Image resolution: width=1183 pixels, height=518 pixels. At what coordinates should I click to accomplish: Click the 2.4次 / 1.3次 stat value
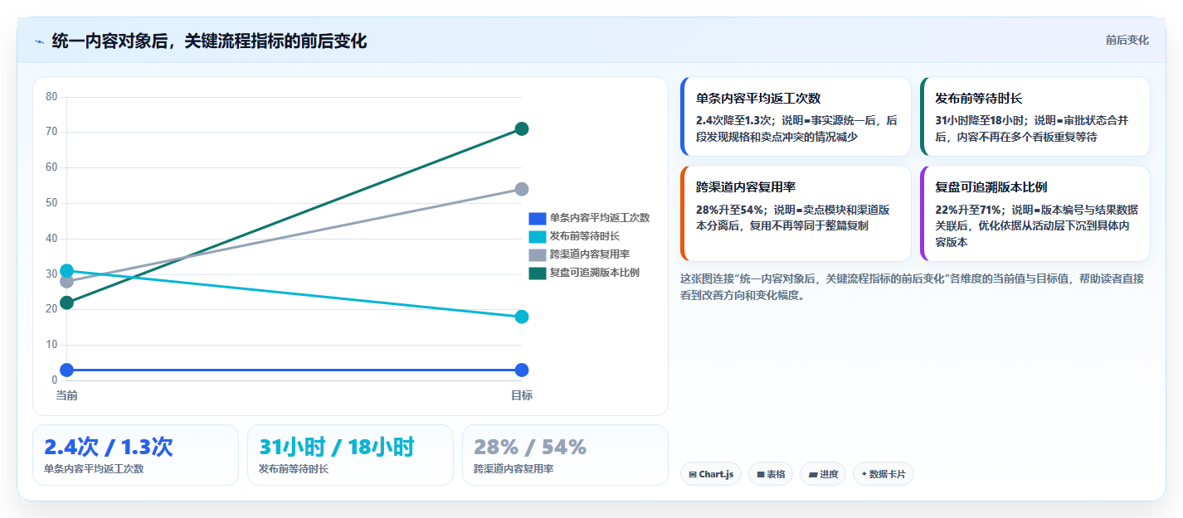(x=109, y=447)
